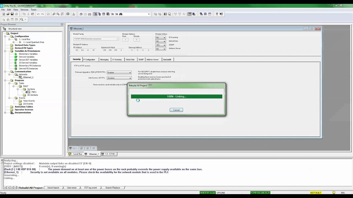Click the tile horizontally toolbar icon
The height and width of the screenshot is (198, 353).
[x=205, y=14]
